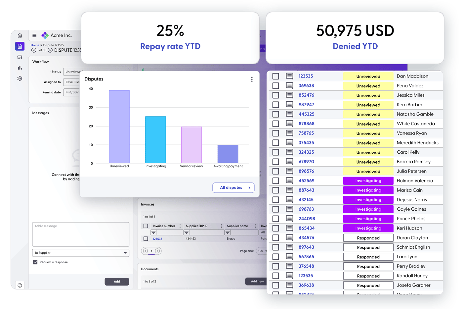
Task: Uncheck the Request a response checkbox
Action: click(35, 262)
